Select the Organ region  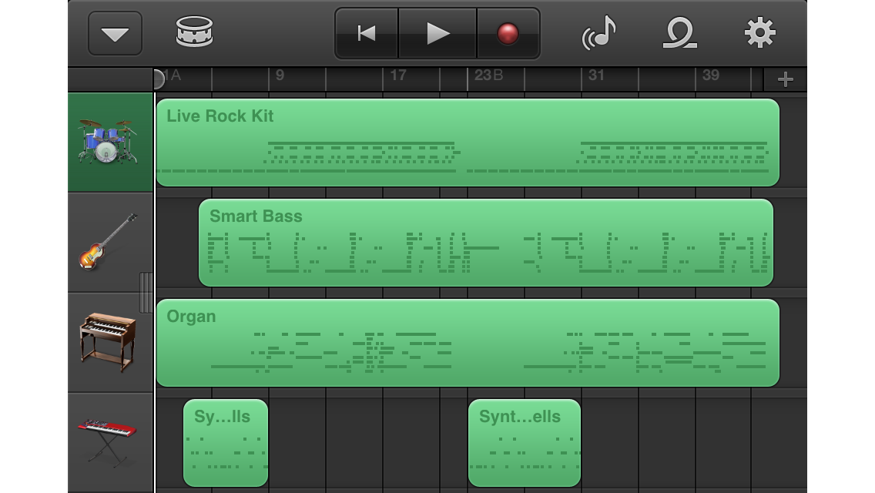[468, 342]
